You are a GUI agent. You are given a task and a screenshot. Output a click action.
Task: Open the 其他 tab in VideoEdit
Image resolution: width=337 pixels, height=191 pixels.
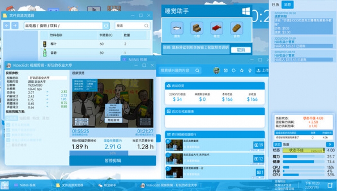pos(45,118)
